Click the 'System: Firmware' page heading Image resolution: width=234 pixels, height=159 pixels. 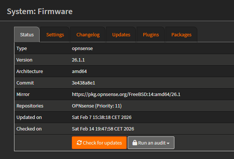coord(40,11)
